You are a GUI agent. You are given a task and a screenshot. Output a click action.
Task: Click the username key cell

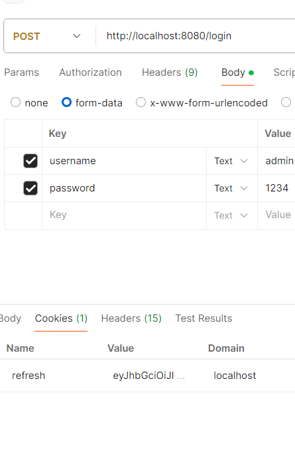click(124, 161)
